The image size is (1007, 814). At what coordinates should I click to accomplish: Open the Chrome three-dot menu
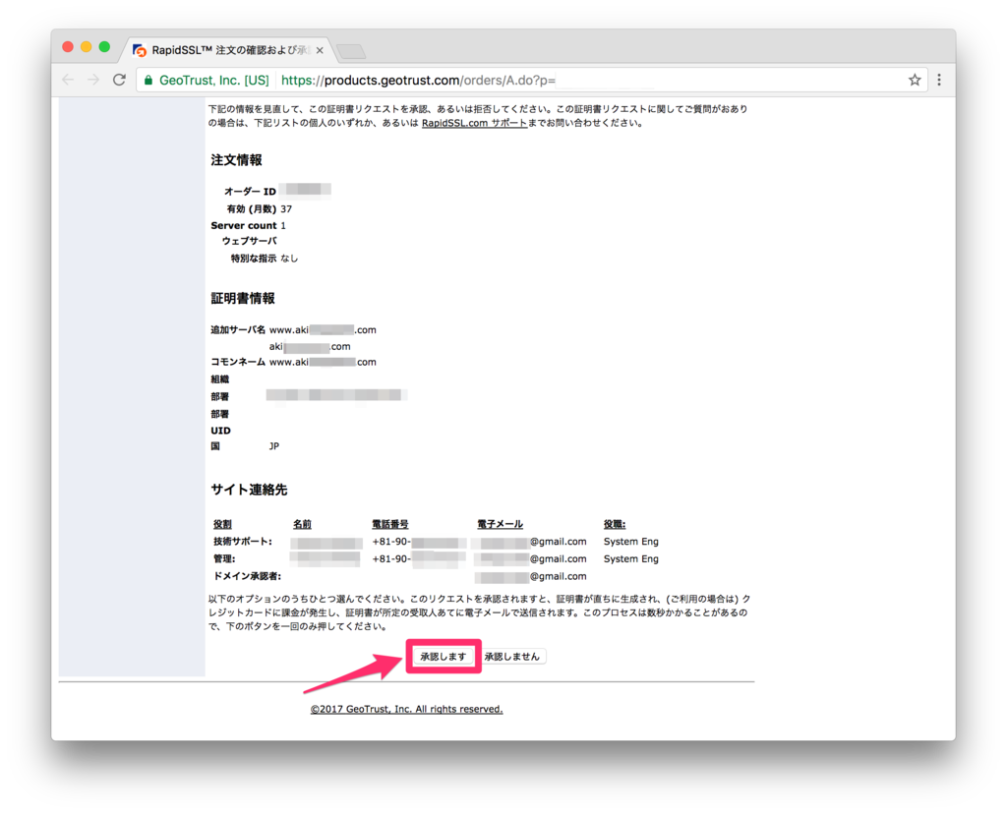tap(939, 80)
